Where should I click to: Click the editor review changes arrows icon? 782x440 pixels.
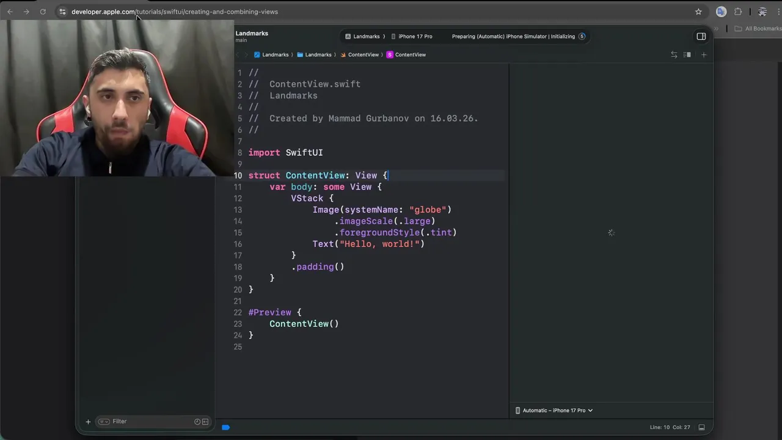pyautogui.click(x=674, y=55)
